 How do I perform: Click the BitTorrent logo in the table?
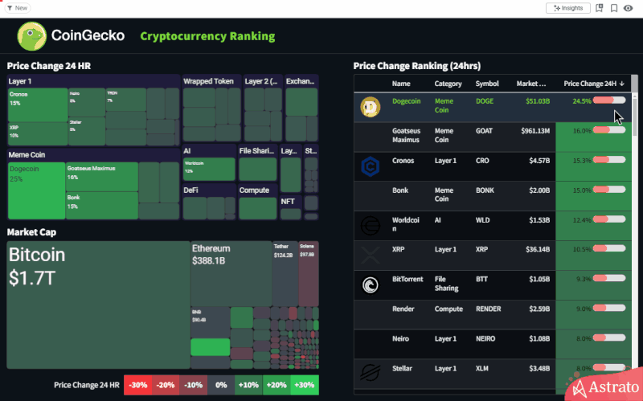(x=370, y=285)
